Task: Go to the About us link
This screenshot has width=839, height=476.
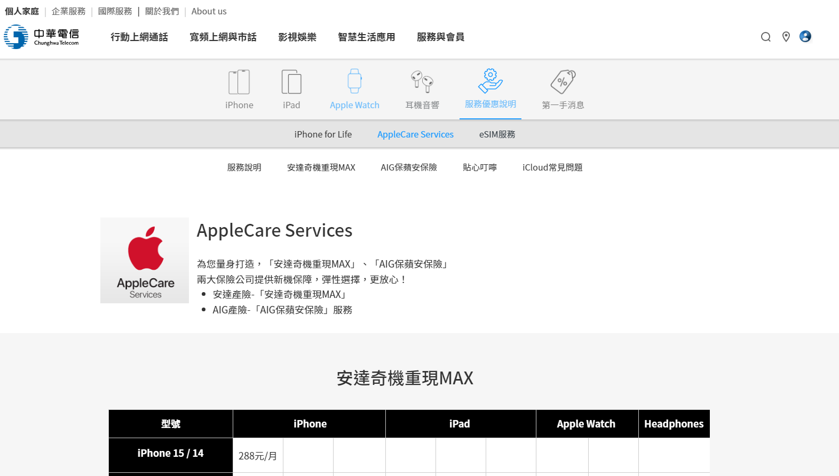Action: (209, 11)
